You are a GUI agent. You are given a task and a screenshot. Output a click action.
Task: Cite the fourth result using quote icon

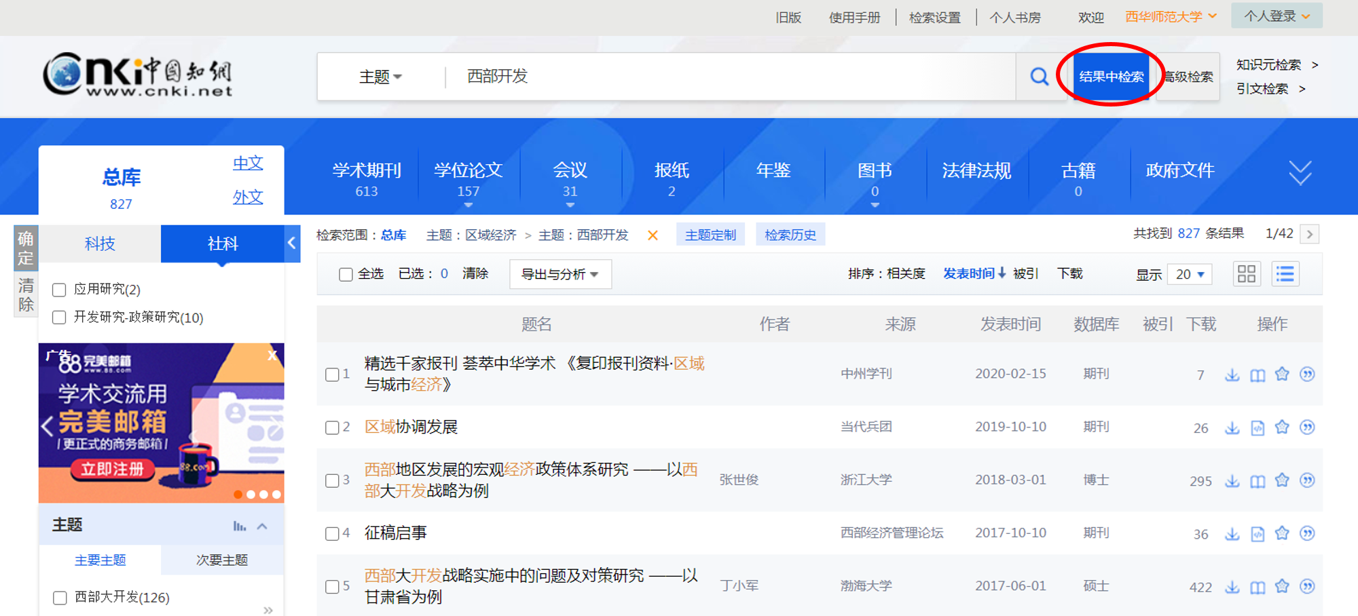click(x=1307, y=533)
